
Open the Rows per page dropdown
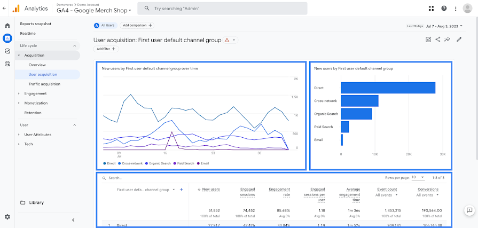[418, 177]
